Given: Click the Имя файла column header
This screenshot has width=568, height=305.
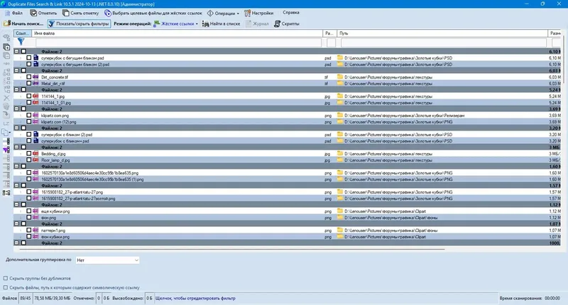Looking at the screenshot, I should click(x=177, y=33).
